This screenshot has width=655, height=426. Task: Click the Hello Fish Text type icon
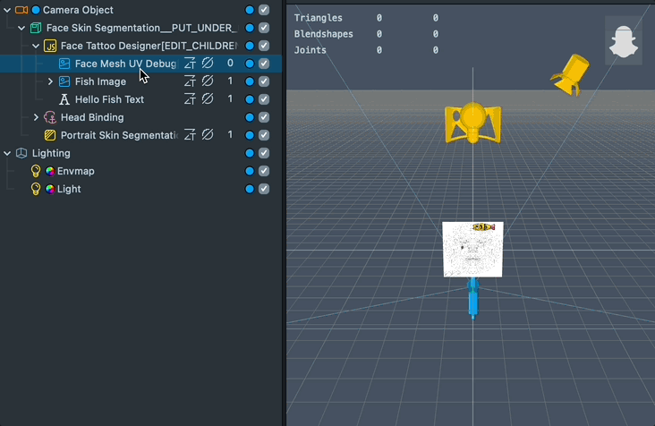pos(64,99)
